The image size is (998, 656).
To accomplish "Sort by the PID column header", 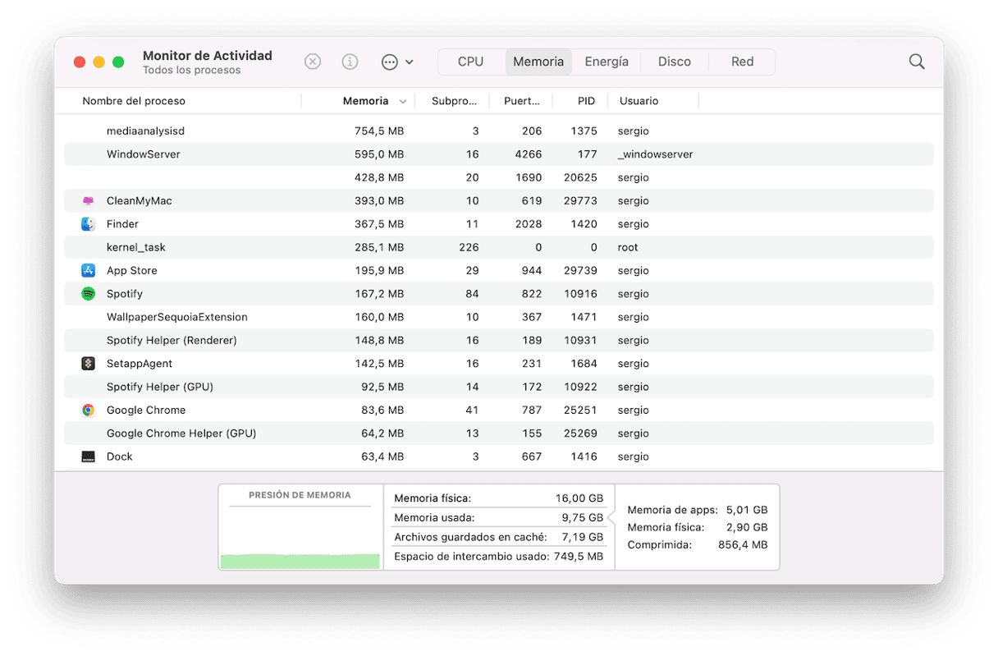I will pyautogui.click(x=586, y=101).
